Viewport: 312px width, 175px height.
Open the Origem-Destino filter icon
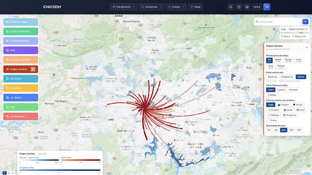pos(33,69)
